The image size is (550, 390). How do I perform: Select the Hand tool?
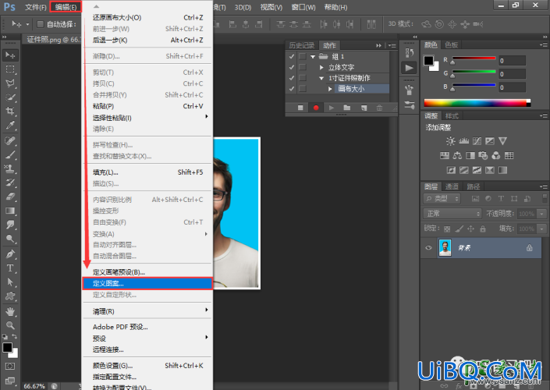[10, 311]
